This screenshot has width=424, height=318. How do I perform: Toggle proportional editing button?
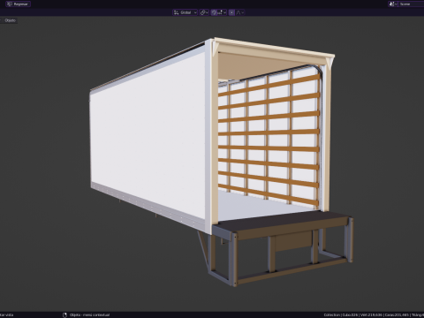[x=231, y=12]
